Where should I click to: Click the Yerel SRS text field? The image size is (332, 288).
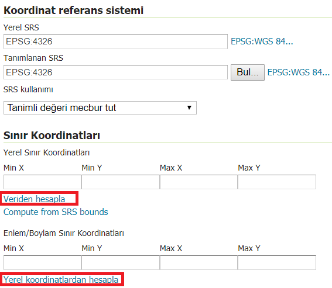[115, 41]
